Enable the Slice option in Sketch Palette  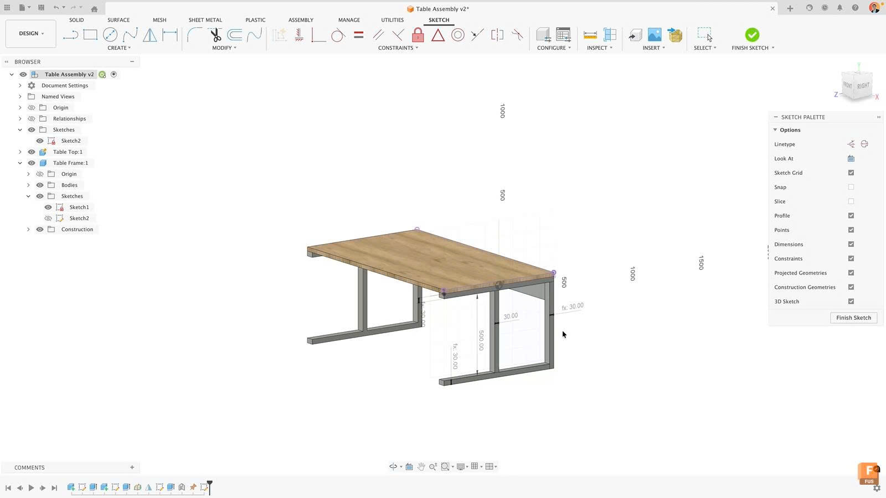pyautogui.click(x=851, y=201)
